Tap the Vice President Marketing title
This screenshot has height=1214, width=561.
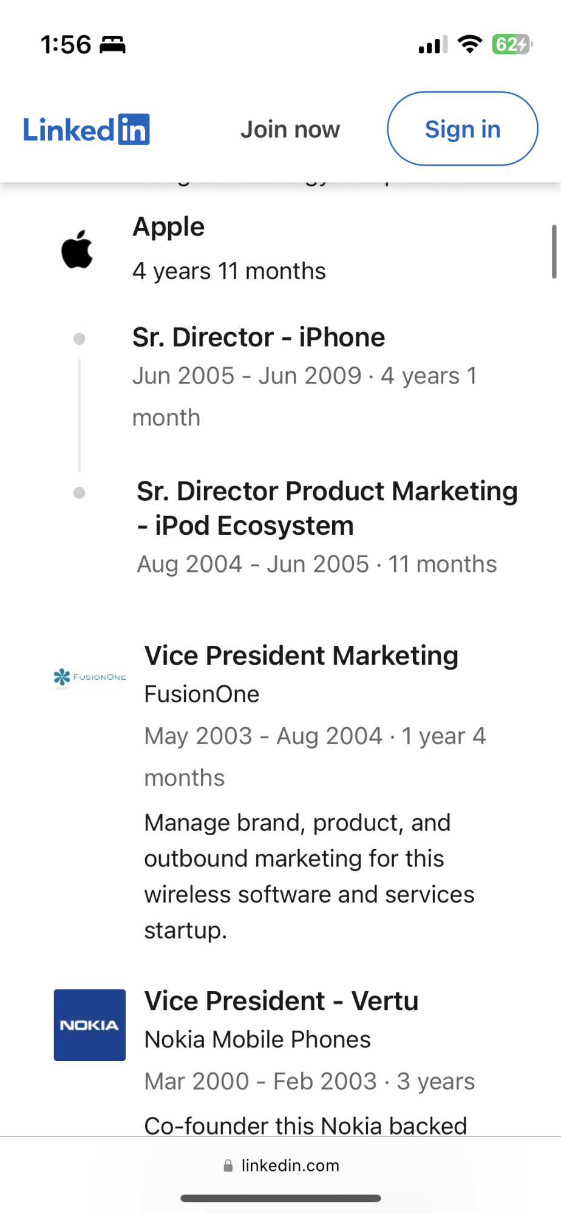point(301,656)
